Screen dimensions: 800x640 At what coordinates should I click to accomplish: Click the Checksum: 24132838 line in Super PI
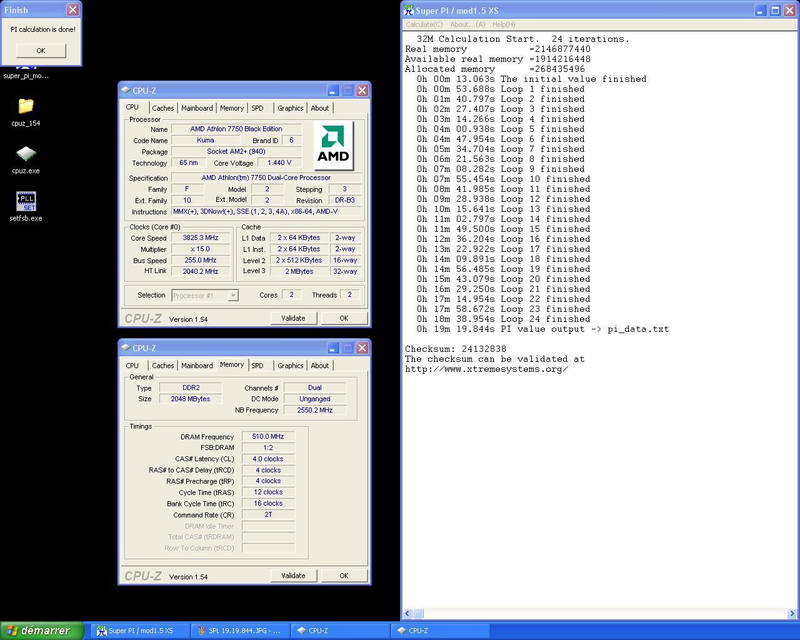click(456, 349)
